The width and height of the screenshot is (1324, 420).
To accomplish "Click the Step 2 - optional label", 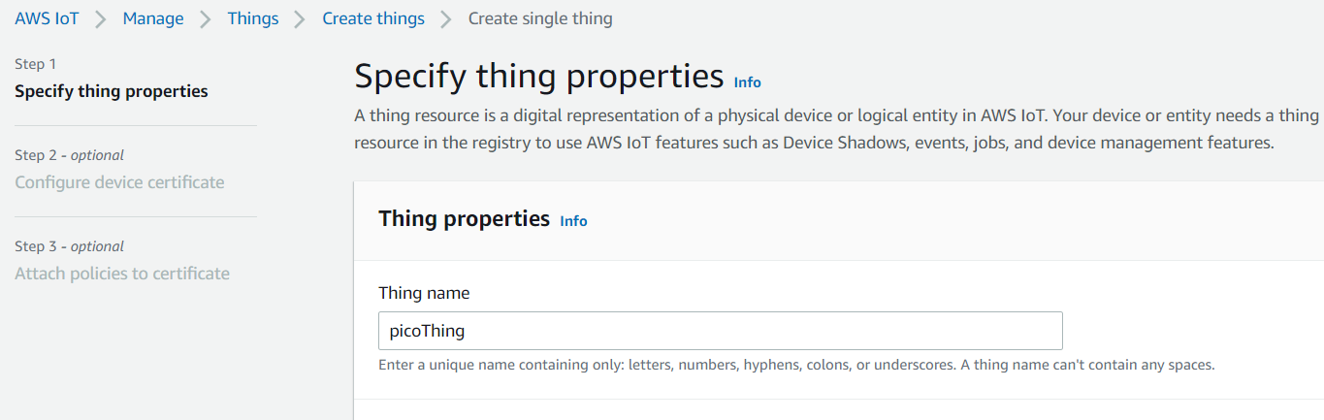I will coord(70,155).
